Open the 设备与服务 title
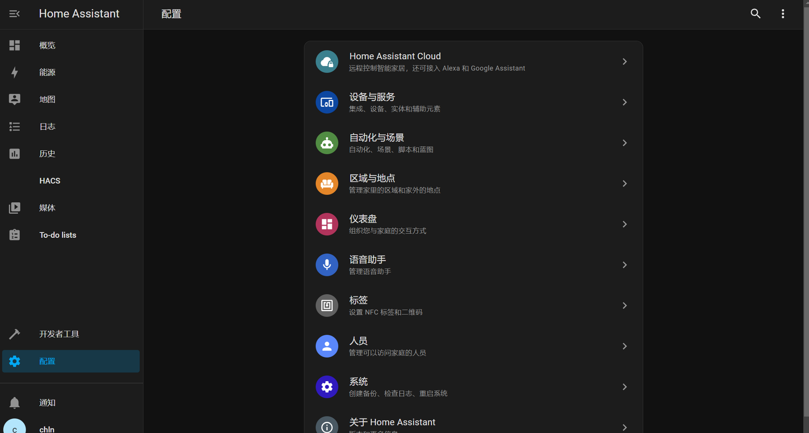The height and width of the screenshot is (433, 809). click(x=372, y=97)
